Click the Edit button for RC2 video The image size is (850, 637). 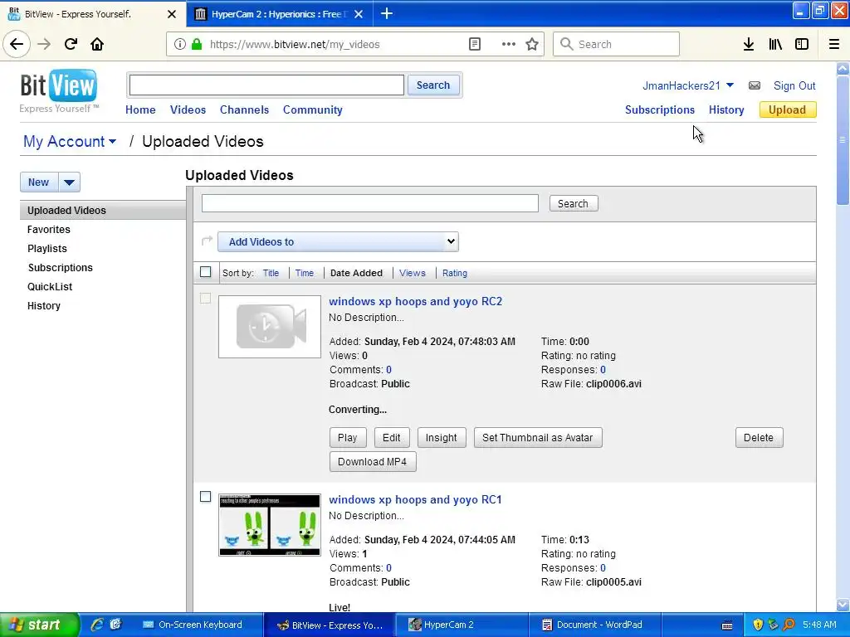point(392,438)
